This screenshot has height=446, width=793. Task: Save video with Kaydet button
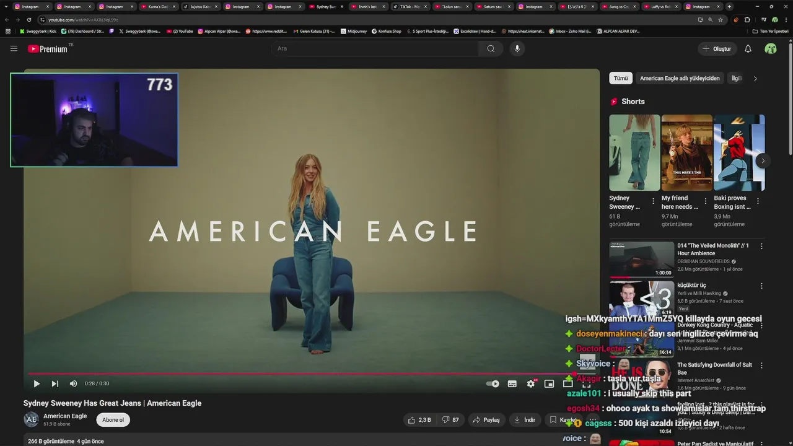pos(563,419)
